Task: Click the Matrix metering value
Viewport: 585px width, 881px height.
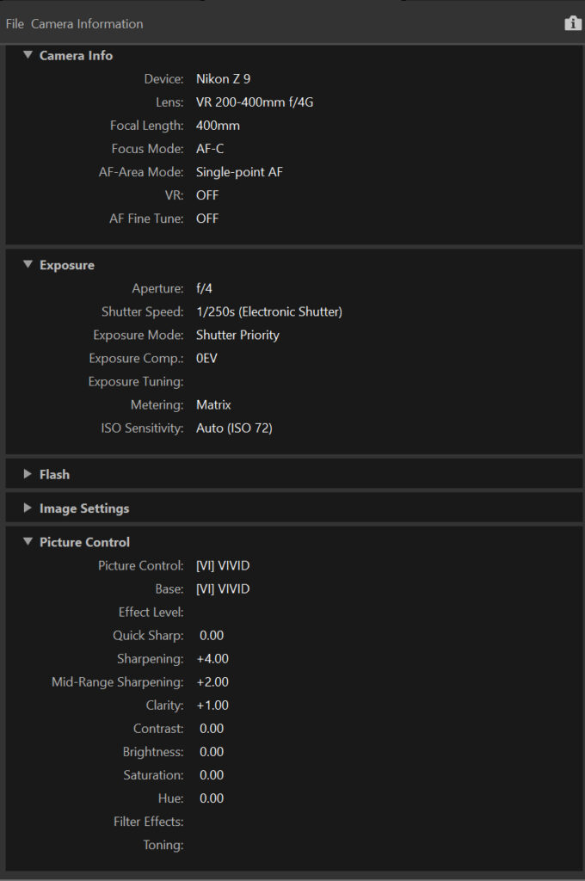Action: click(213, 404)
